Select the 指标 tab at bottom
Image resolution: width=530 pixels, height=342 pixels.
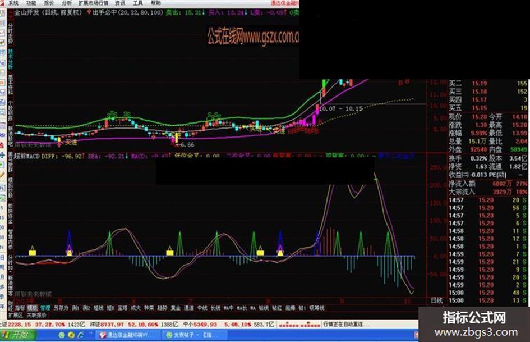point(20,308)
